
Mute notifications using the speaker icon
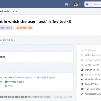[82, 80]
